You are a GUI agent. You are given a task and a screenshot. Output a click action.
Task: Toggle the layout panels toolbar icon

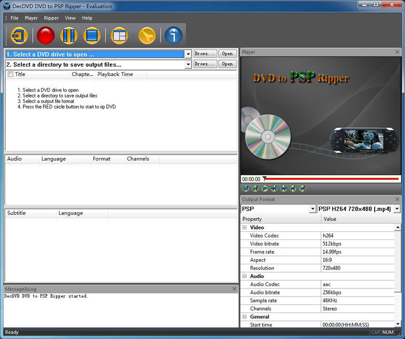tap(119, 35)
